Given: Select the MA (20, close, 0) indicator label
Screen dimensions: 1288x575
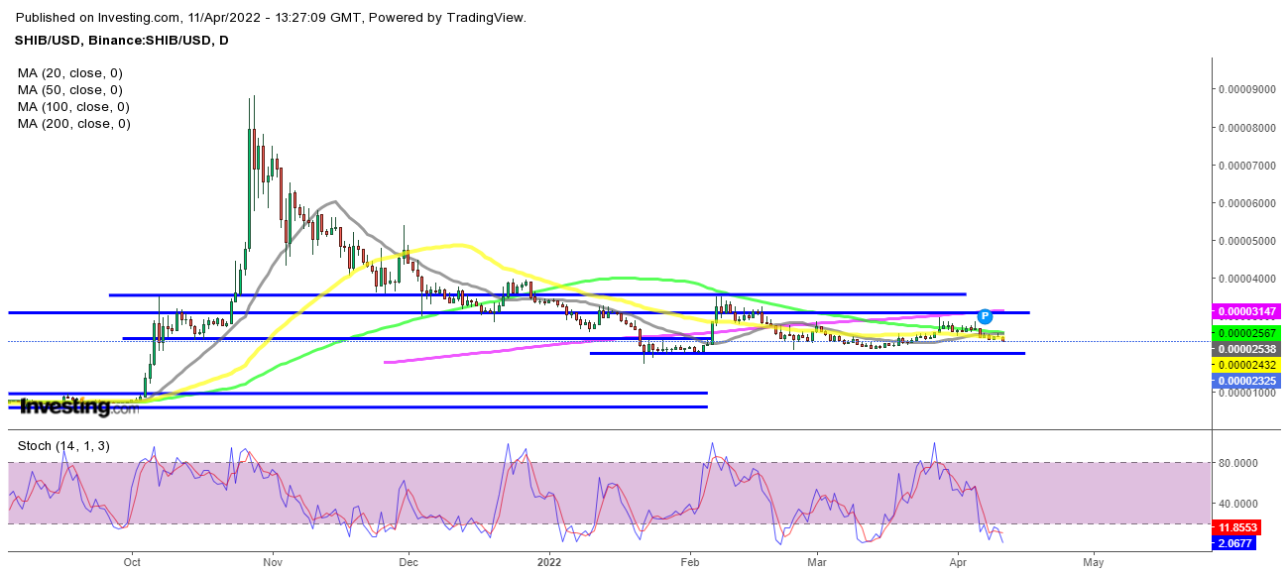Looking at the screenshot, I should pos(69,72).
